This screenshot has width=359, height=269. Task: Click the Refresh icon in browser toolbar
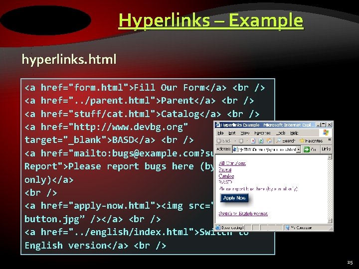click(261, 141)
